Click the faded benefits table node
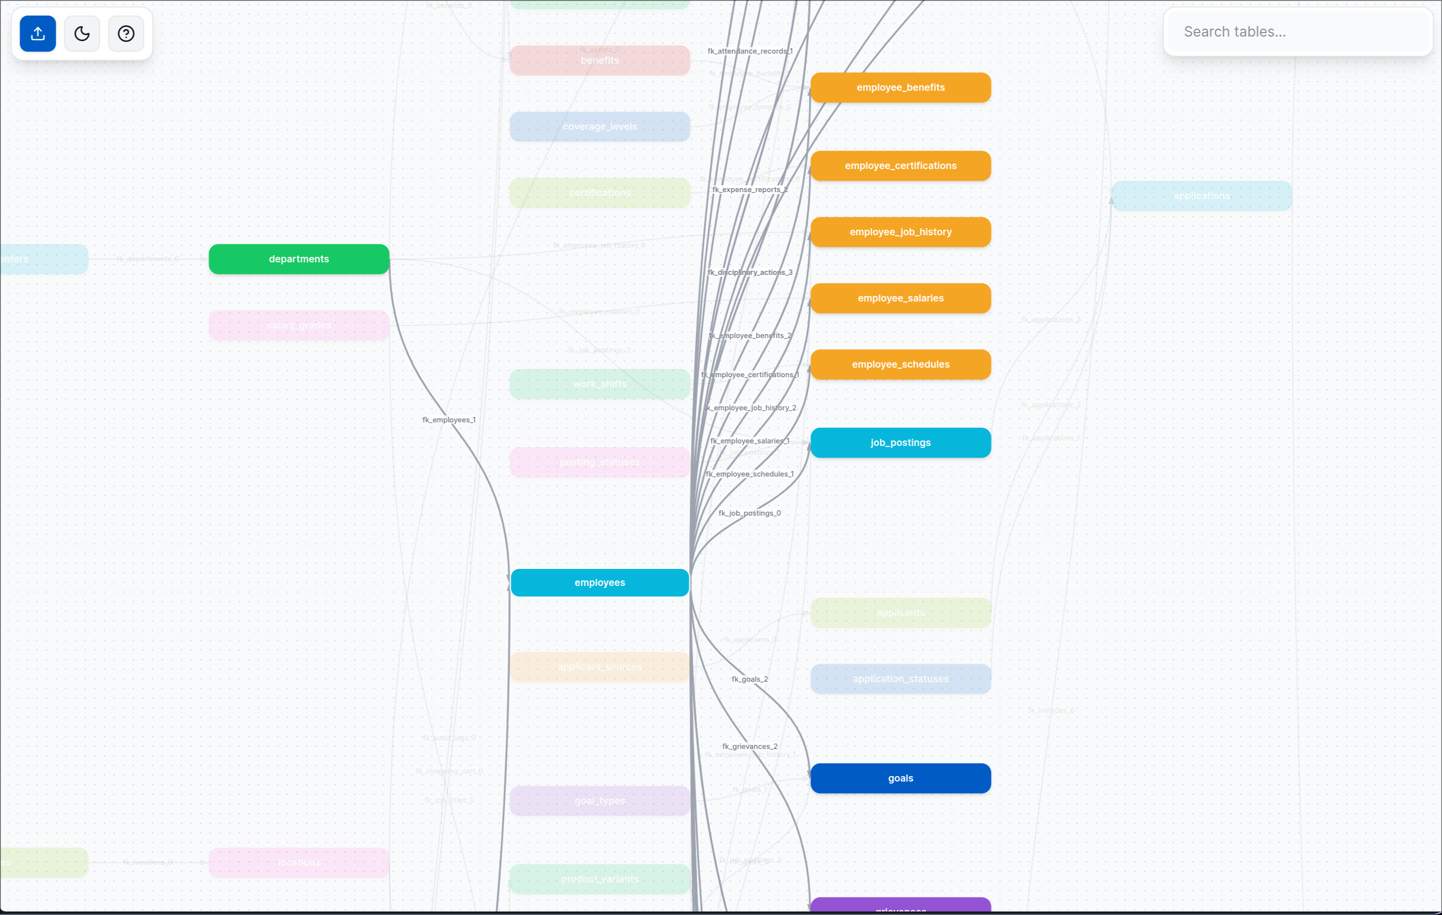 599,61
